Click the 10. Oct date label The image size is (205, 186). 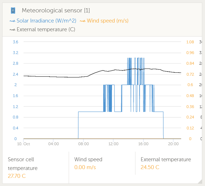click(24, 144)
